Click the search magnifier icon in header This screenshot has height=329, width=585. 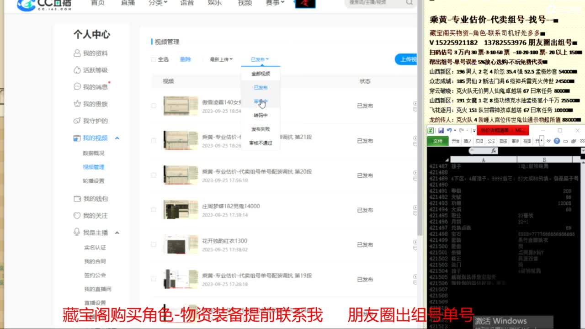point(409,3)
